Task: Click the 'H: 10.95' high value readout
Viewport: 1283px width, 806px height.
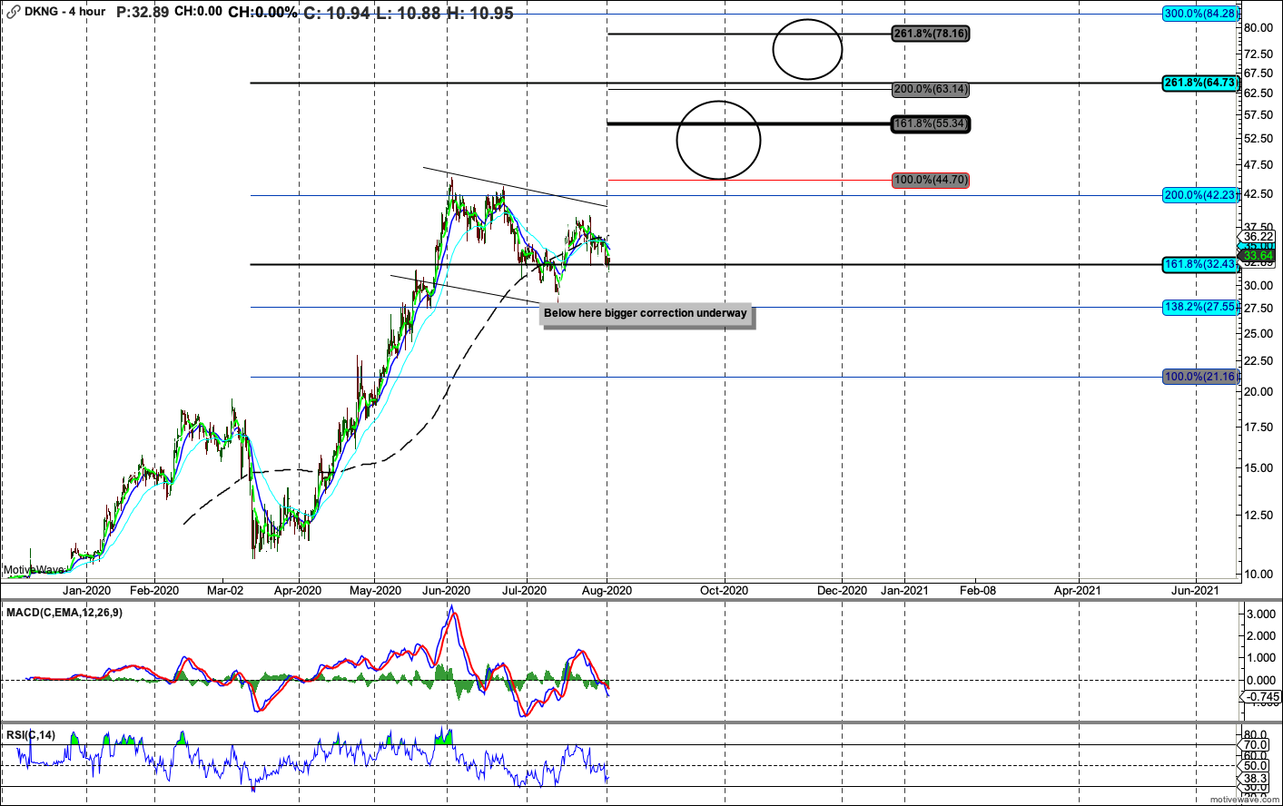Action: click(x=479, y=13)
